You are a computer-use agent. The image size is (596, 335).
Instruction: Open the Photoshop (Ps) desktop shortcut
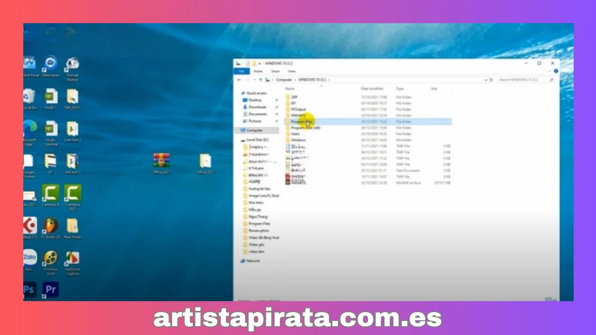pos(29,289)
